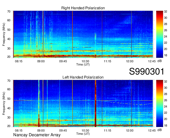This screenshot has height=138, width=170.
Task: Click "Time (UT)" under the Right Handed plot
Action: click(x=83, y=64)
